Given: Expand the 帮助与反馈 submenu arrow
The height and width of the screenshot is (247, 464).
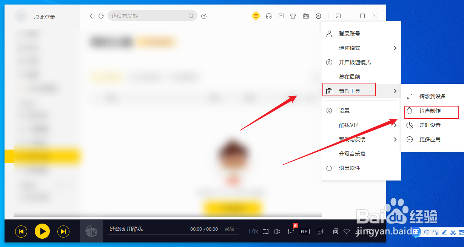Looking at the screenshot, I should pyautogui.click(x=395, y=139).
